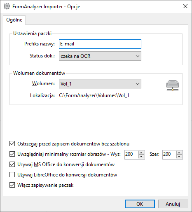The image size is (192, 212).
Task: Decrease the Szer width value
Action: pyautogui.click(x=179, y=156)
